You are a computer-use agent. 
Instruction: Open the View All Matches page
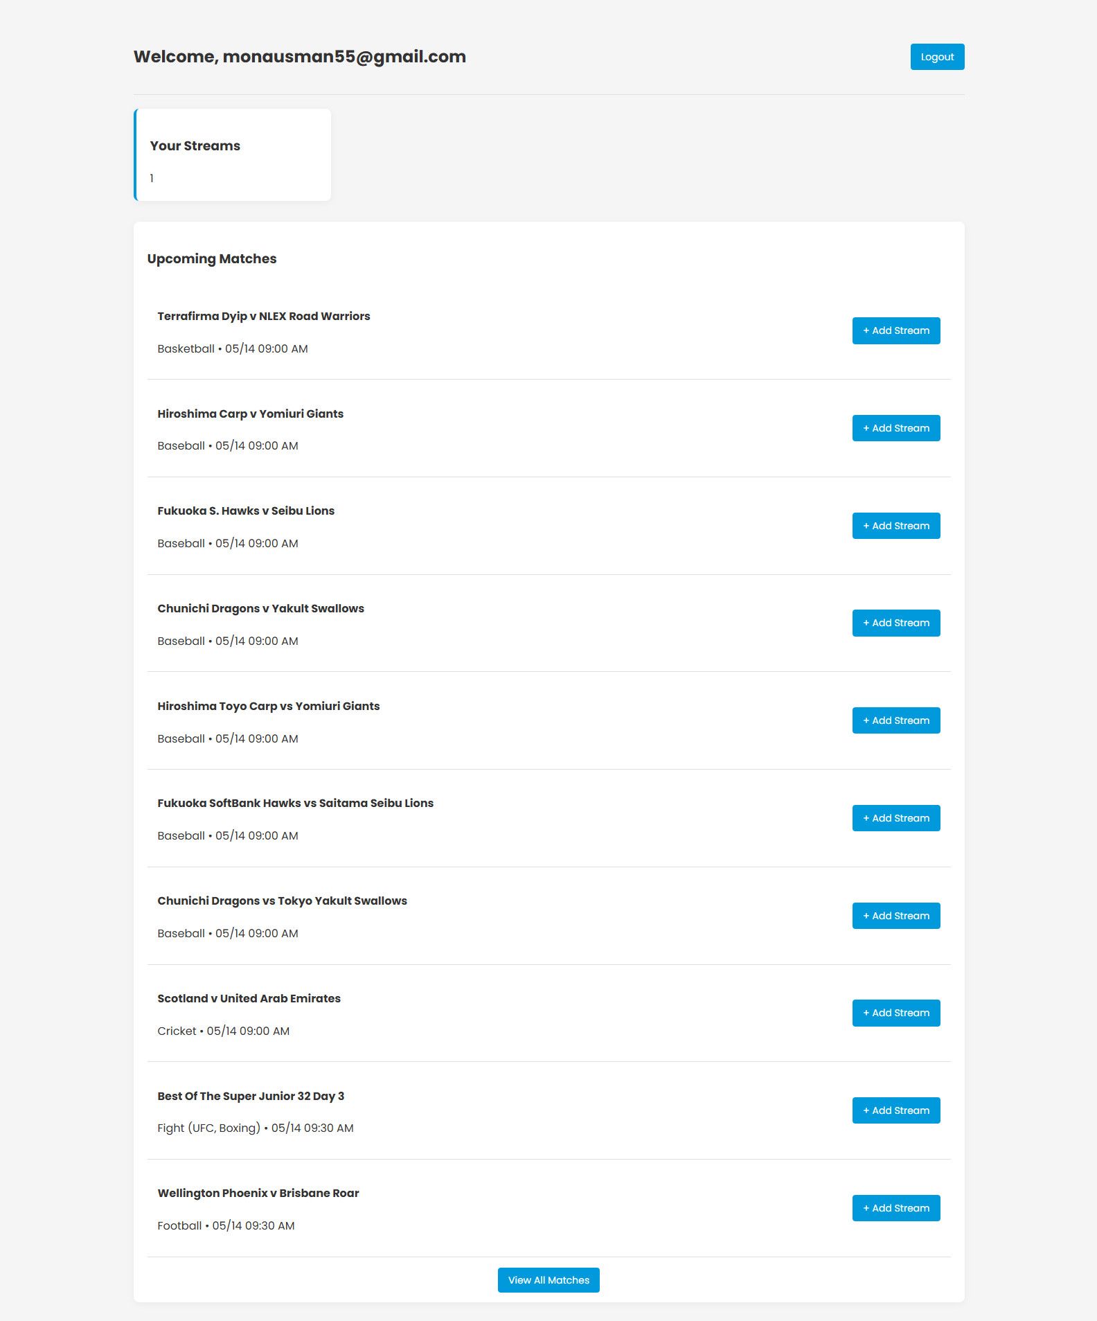pyautogui.click(x=548, y=1280)
